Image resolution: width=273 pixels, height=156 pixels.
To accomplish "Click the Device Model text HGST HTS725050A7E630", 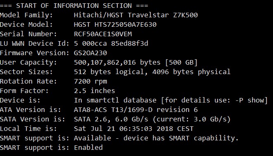I will (115, 24).
